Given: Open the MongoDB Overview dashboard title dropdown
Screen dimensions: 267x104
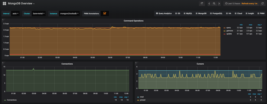Looking at the screenshot, I should pyautogui.click(x=21, y=3).
